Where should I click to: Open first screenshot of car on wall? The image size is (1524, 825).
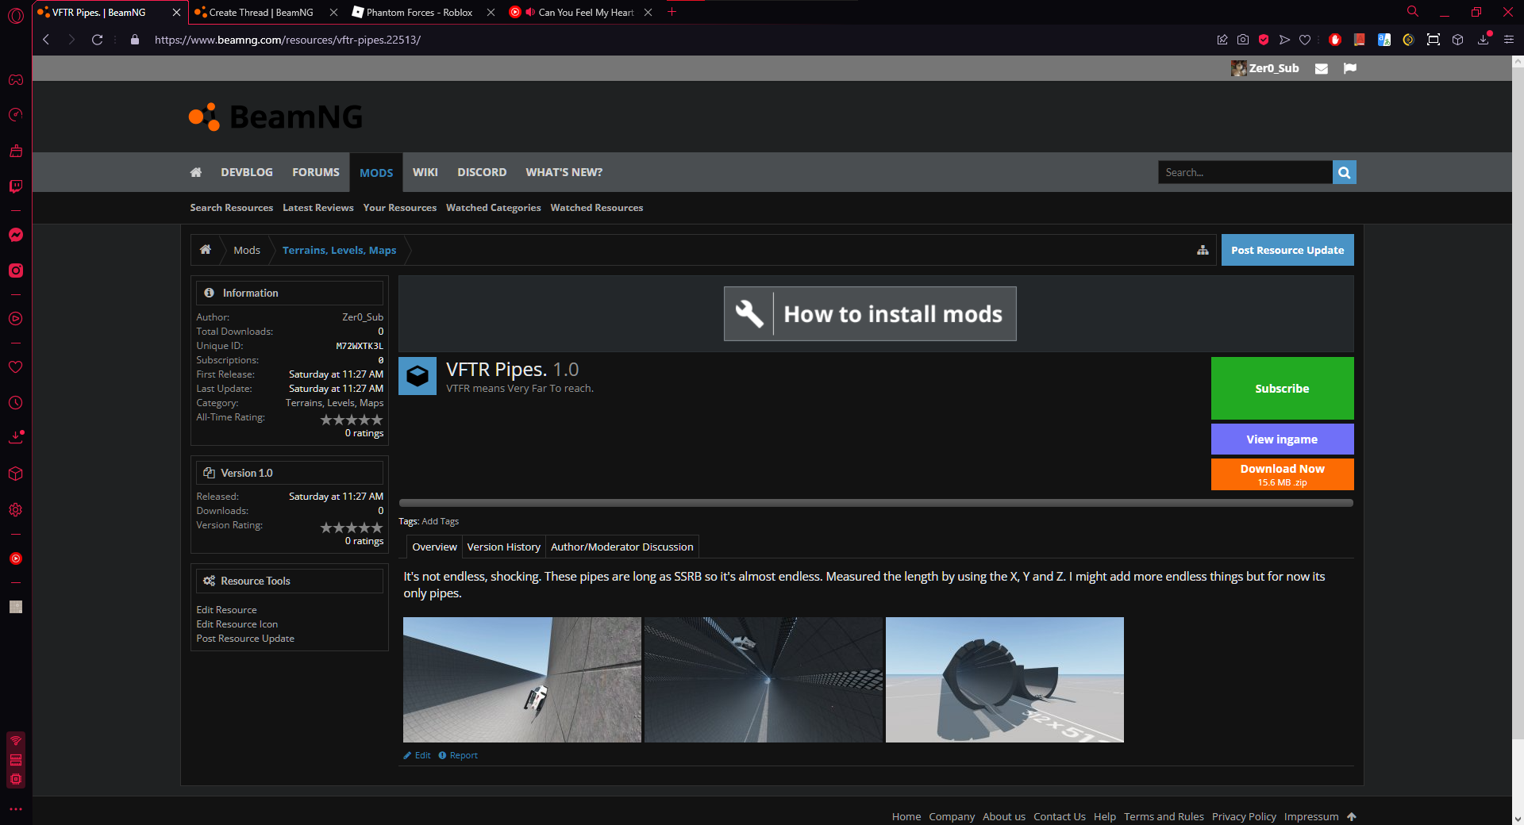(x=521, y=680)
